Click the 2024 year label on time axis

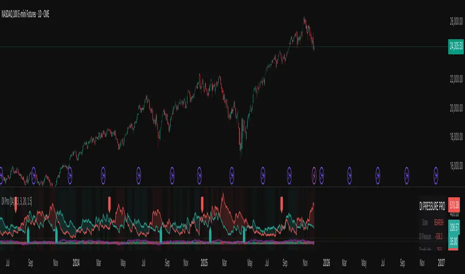click(76, 263)
